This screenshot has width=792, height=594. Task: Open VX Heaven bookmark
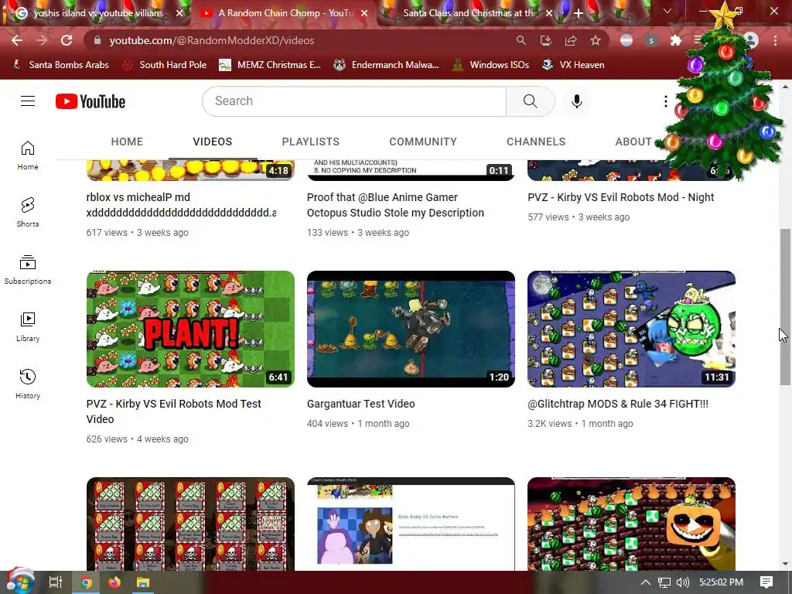point(573,65)
